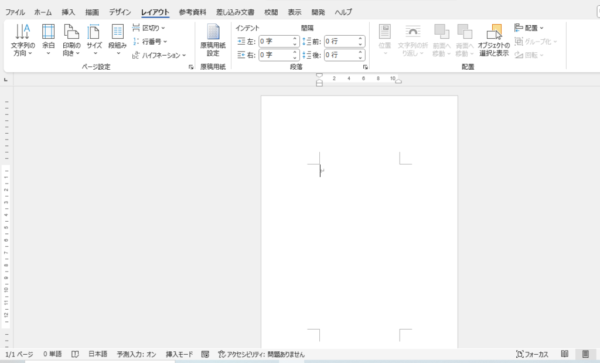The width and height of the screenshot is (600, 363).
Task: Increase spacing after with up stepper
Action: 360,52
